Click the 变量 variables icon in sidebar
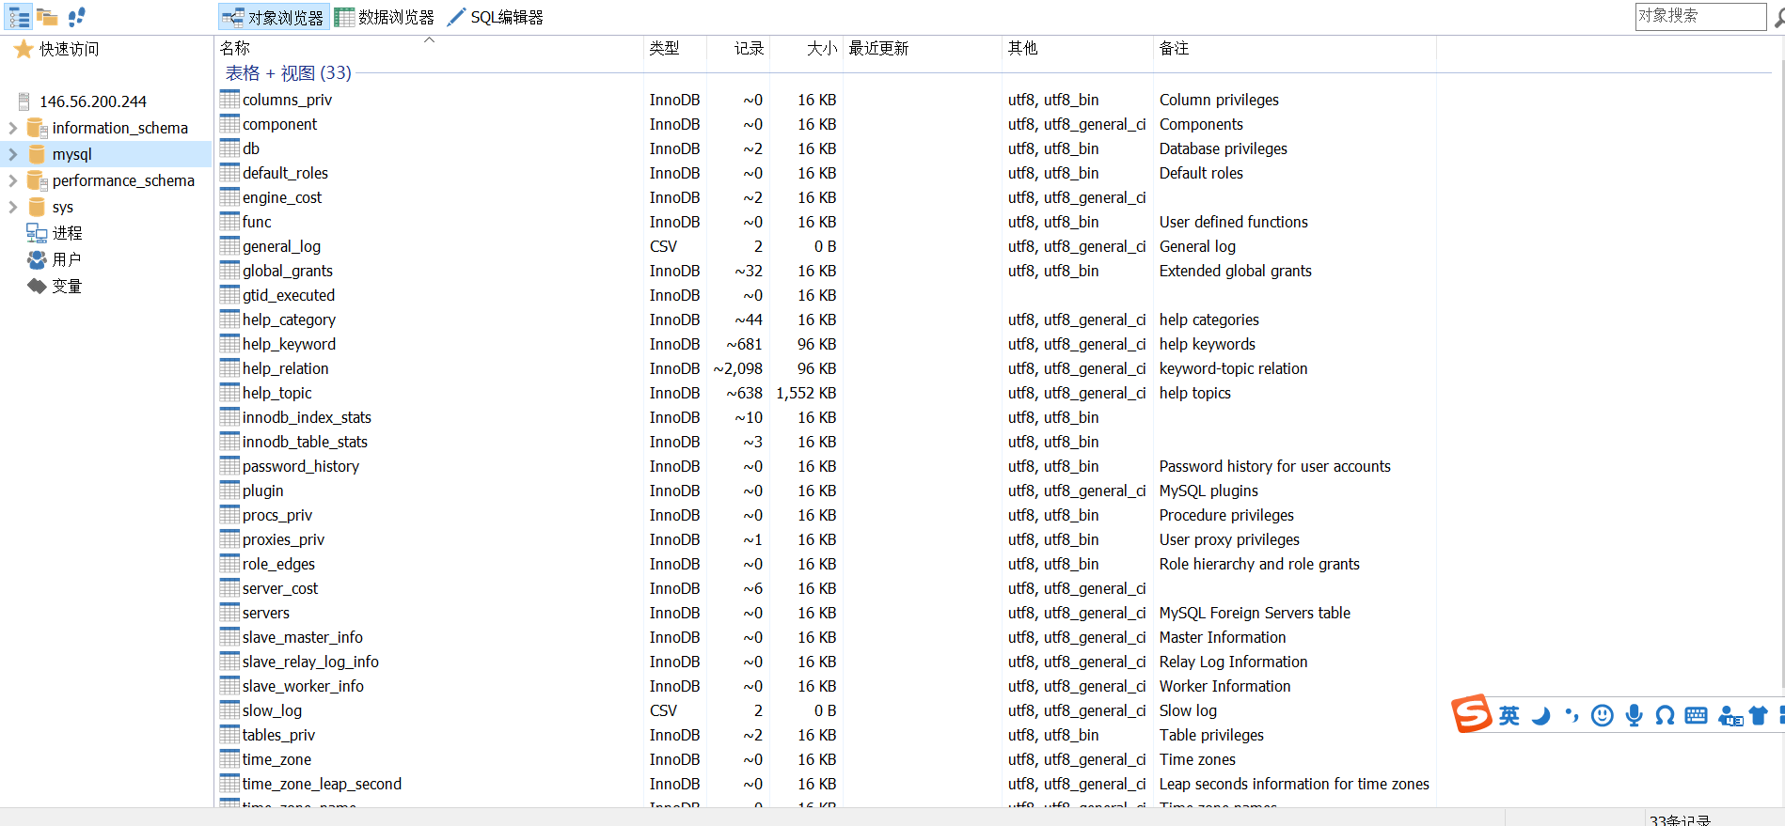Screen dimensions: 1785x826 tap(37, 286)
